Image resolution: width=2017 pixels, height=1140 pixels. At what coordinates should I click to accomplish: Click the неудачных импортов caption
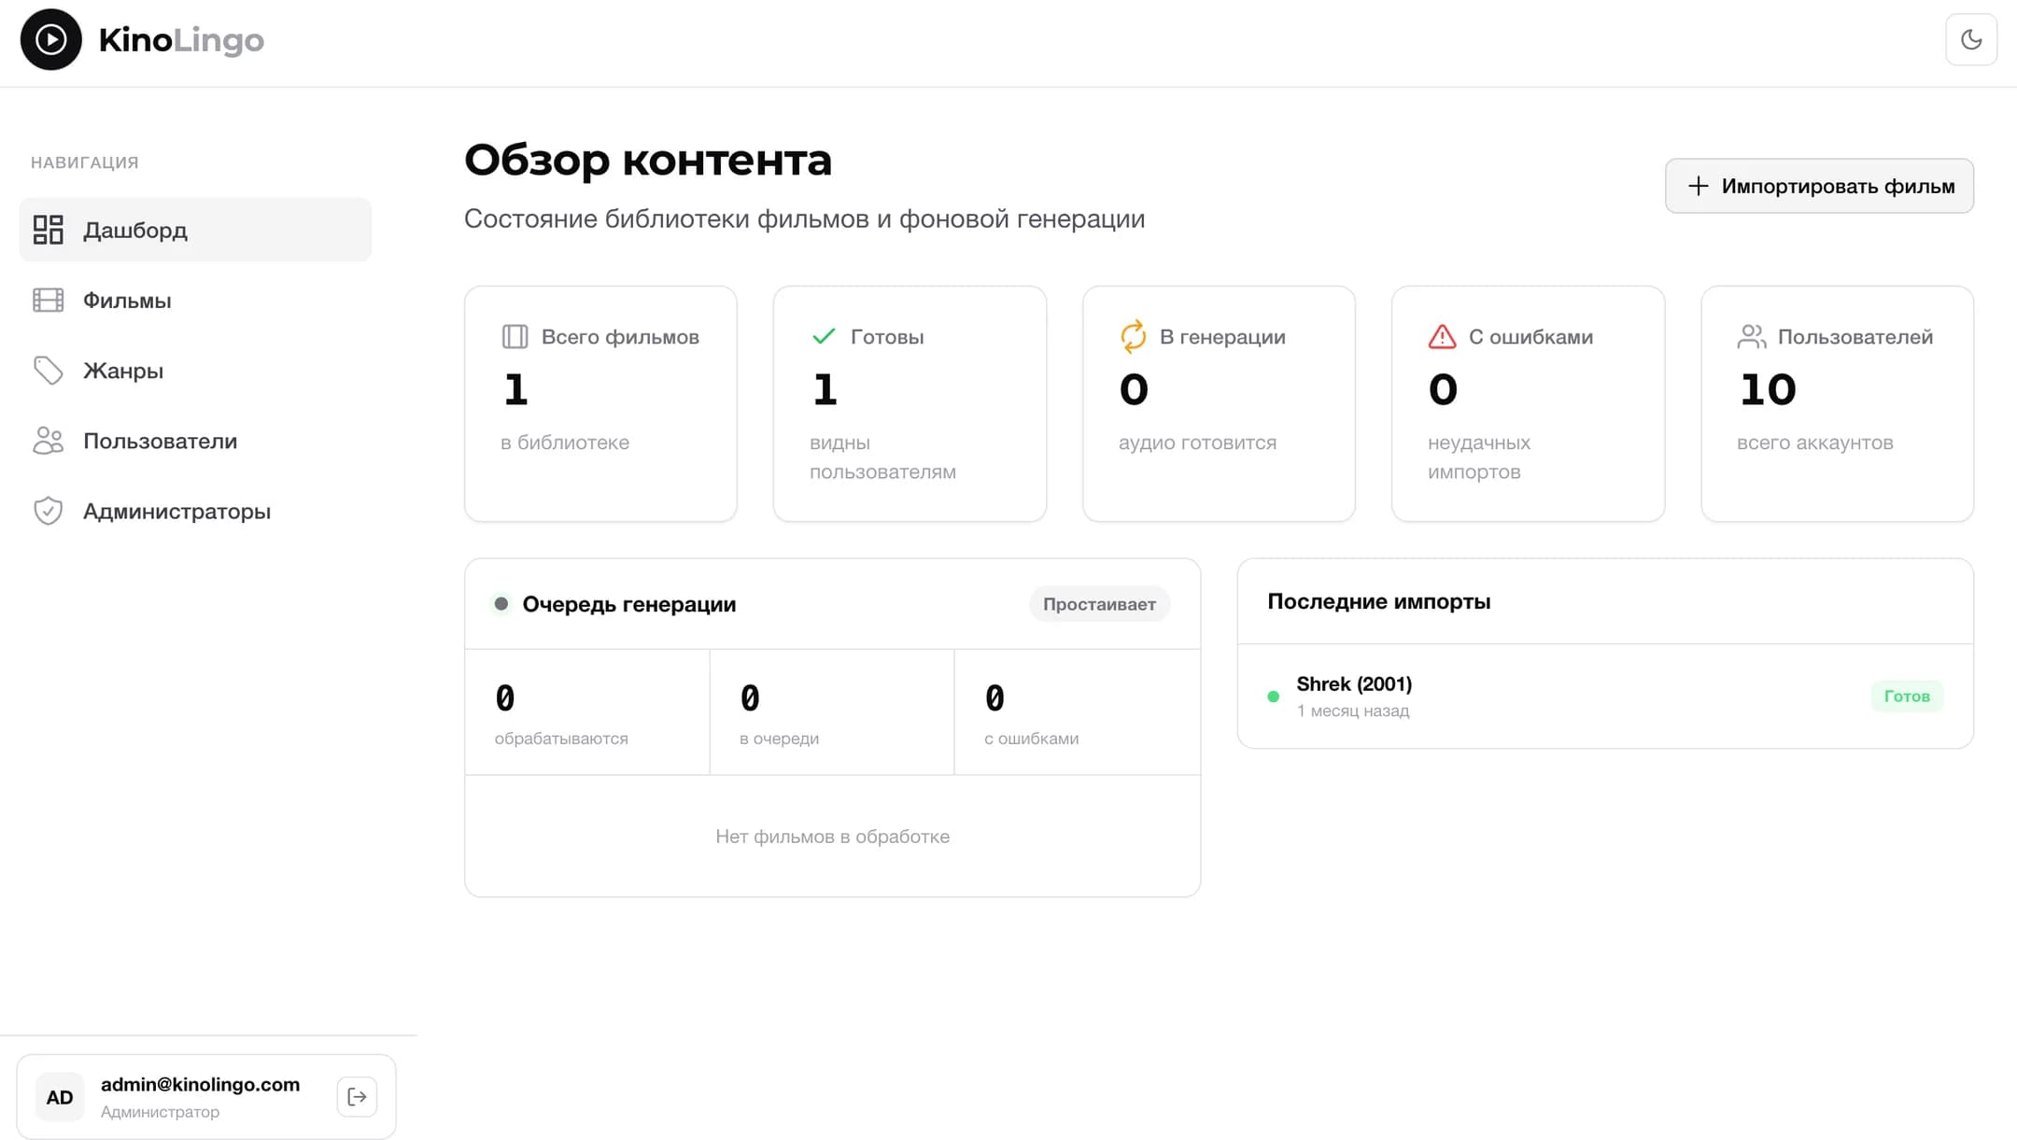coord(1479,457)
